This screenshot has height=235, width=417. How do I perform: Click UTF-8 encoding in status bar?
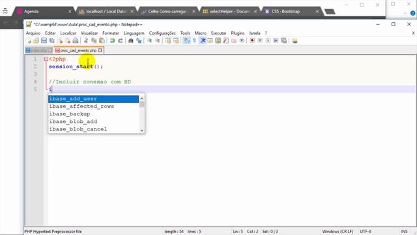coord(366,232)
